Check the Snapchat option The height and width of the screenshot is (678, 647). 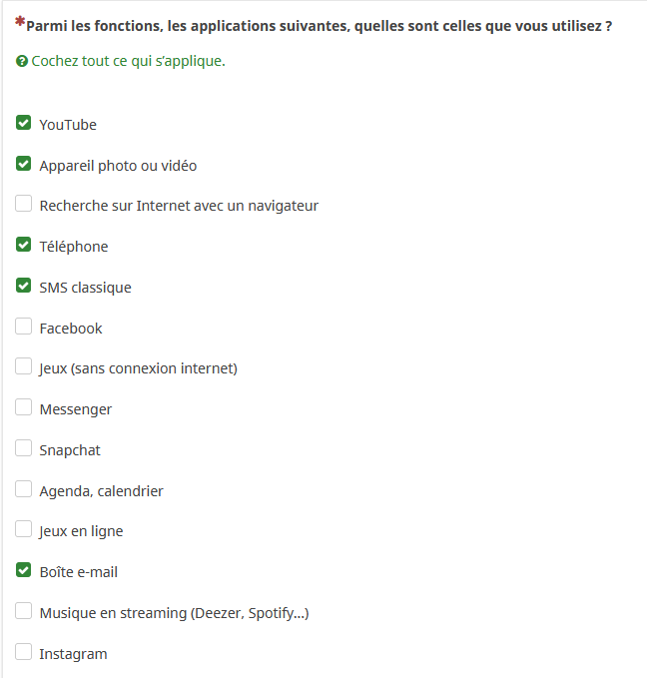pyautogui.click(x=24, y=448)
